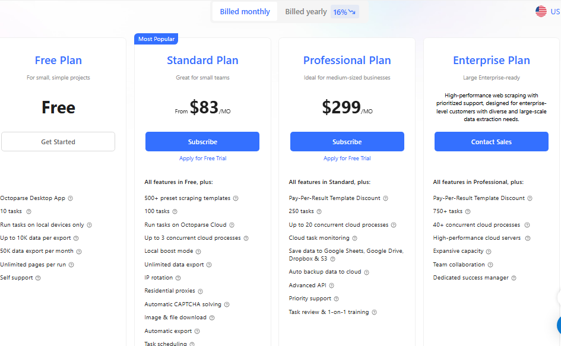Image resolution: width=561 pixels, height=346 pixels.
Task: Open the US region flag selector
Action: (x=541, y=11)
